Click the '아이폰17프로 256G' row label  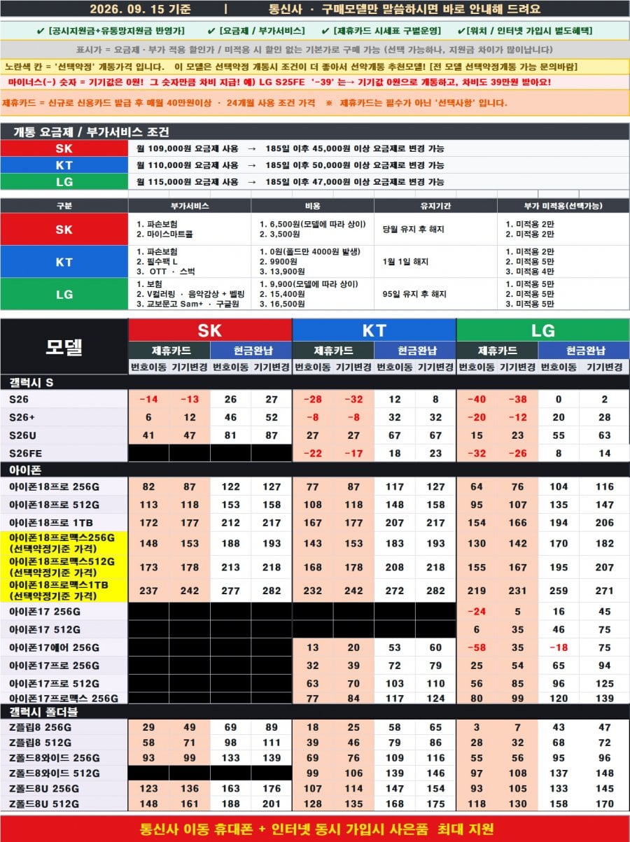64,666
